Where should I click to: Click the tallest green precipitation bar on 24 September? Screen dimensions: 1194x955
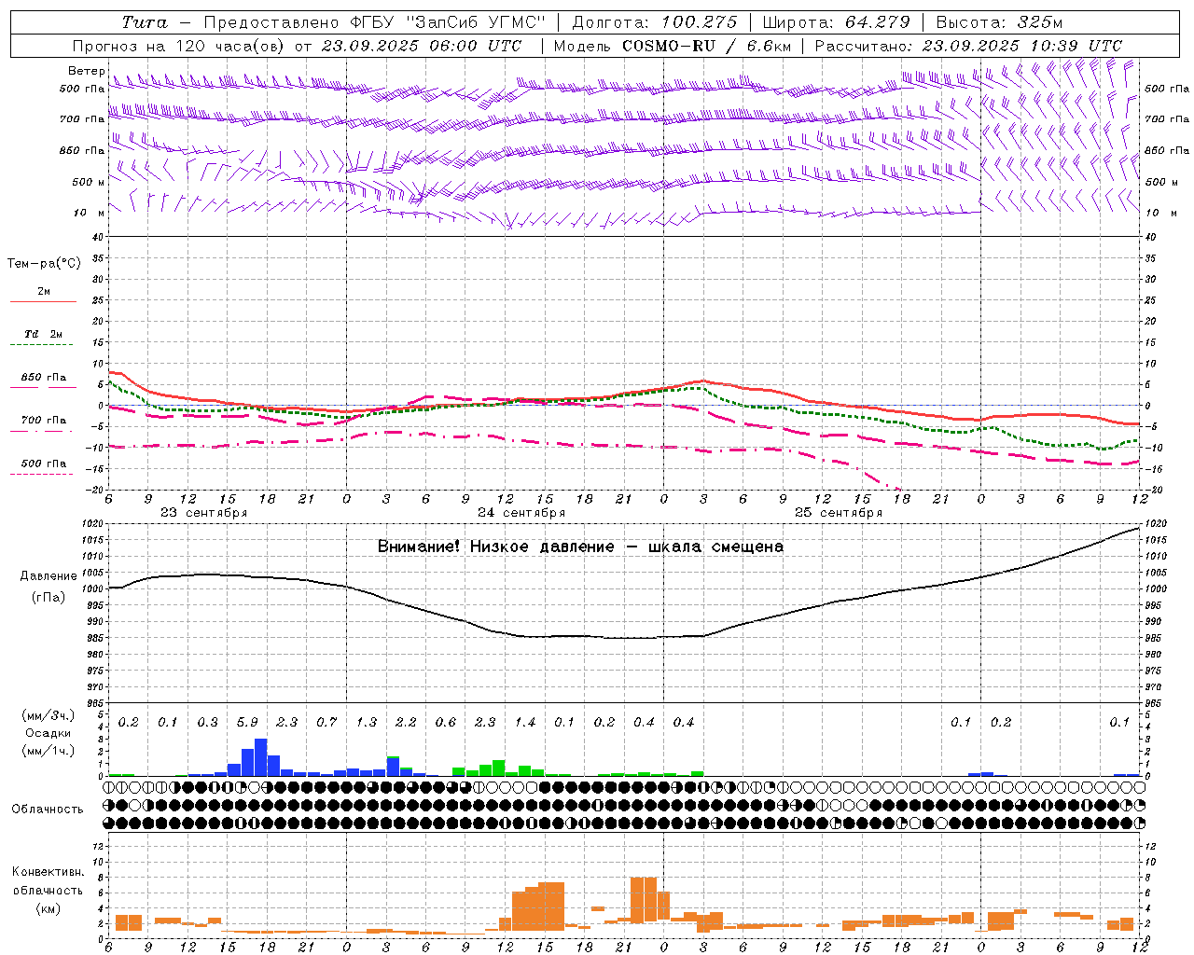pyautogui.click(x=499, y=768)
